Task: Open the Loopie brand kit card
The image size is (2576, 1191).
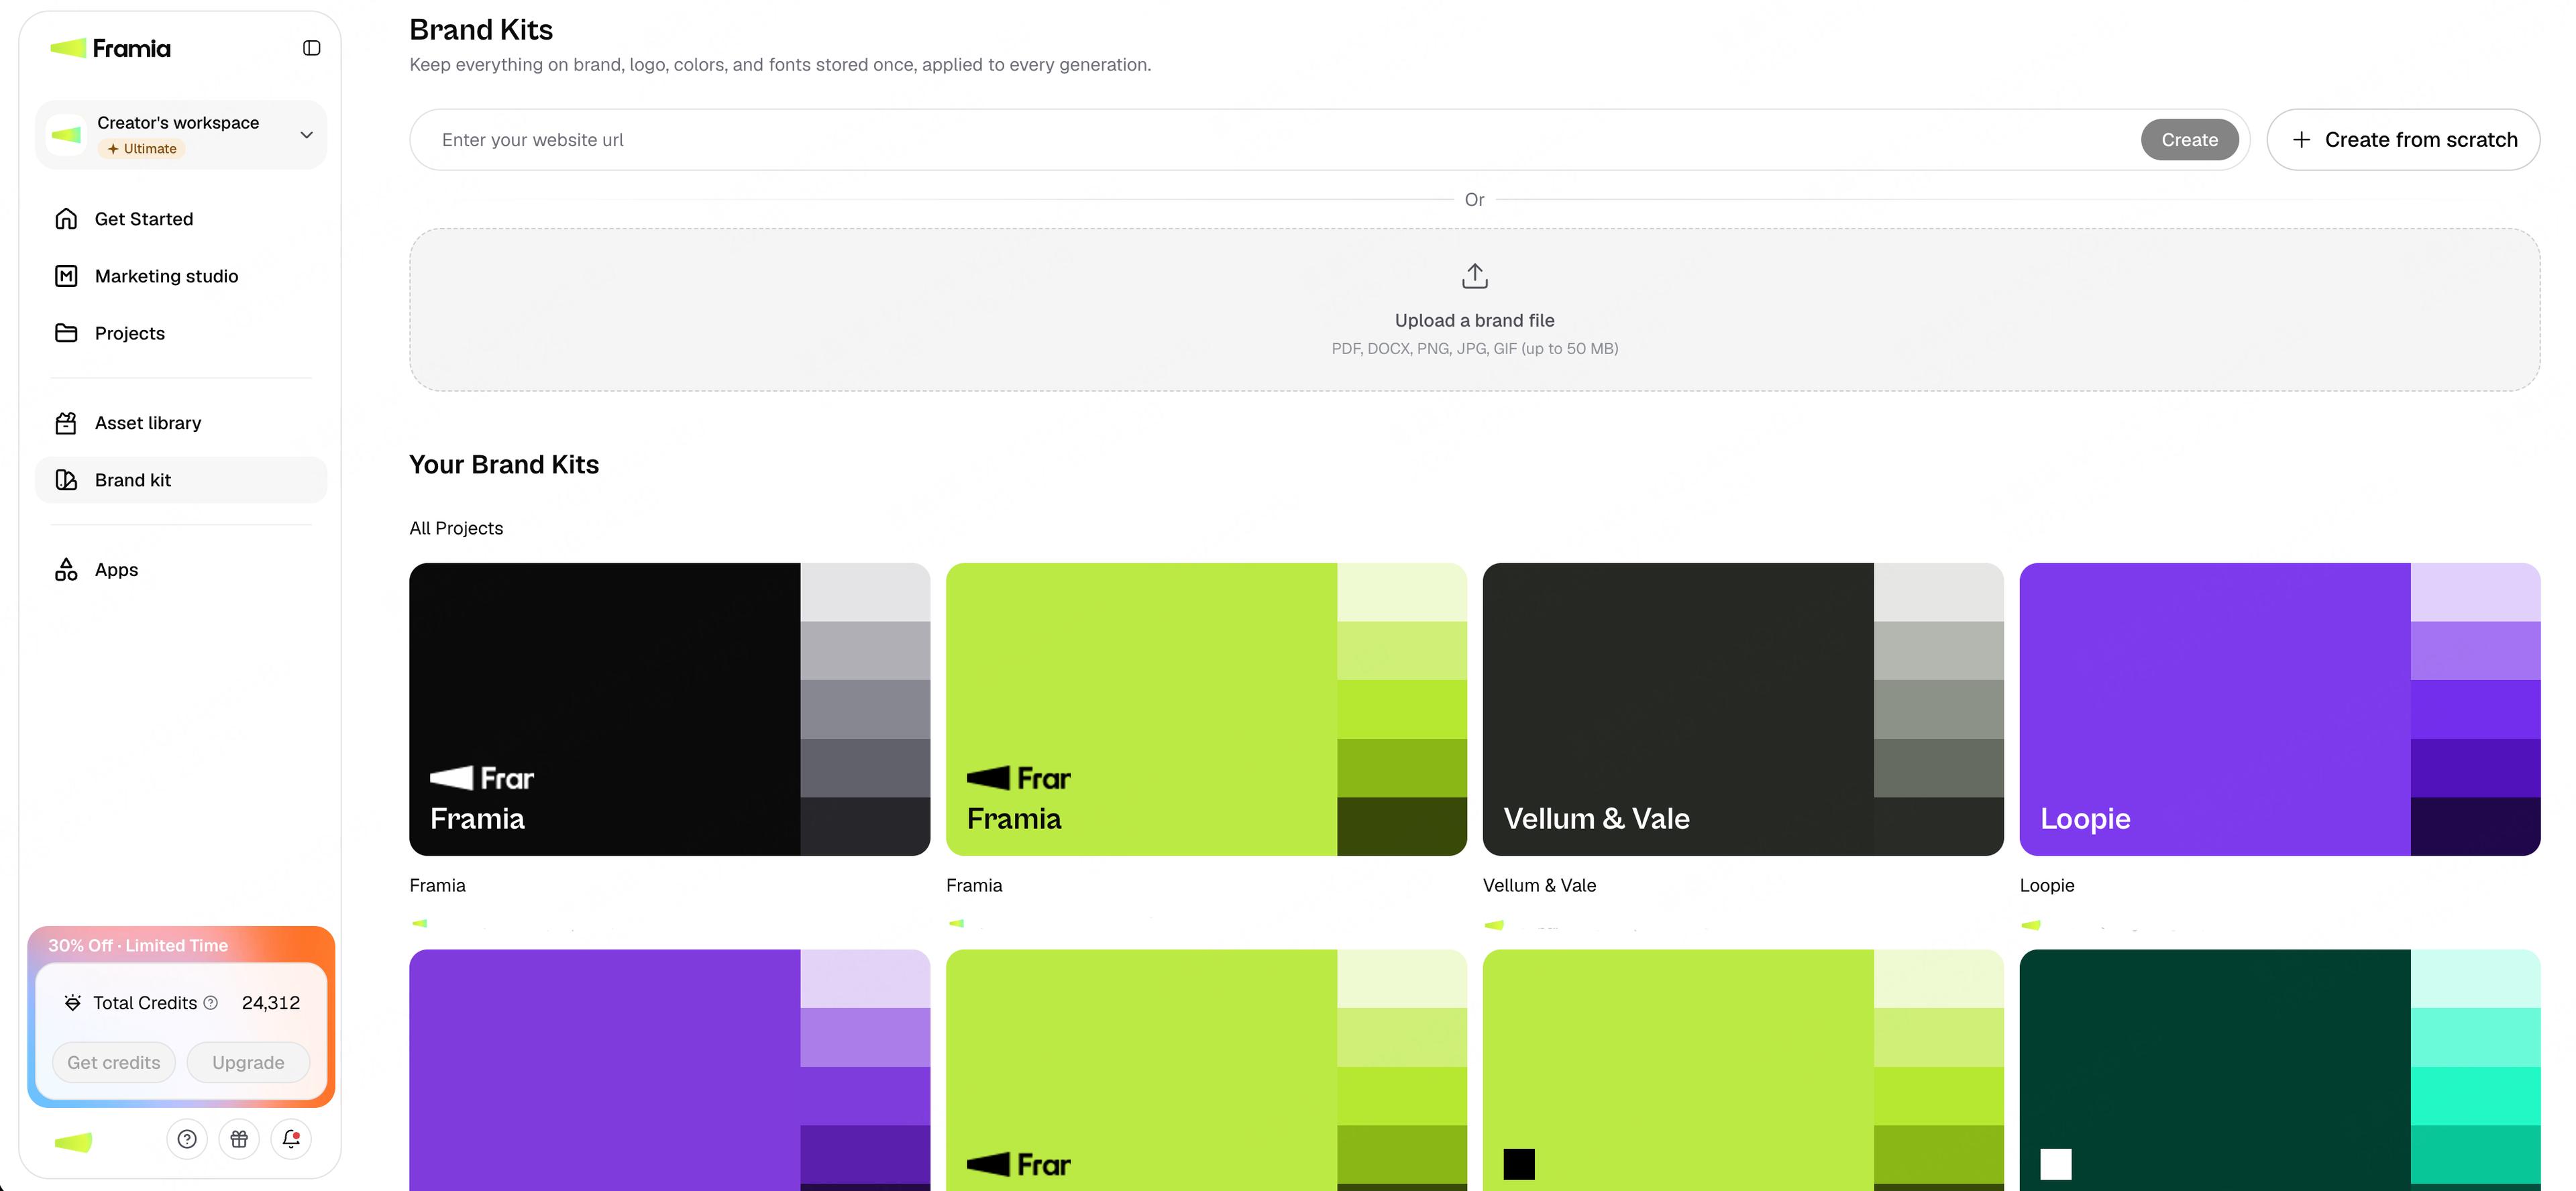Action: [2280, 709]
